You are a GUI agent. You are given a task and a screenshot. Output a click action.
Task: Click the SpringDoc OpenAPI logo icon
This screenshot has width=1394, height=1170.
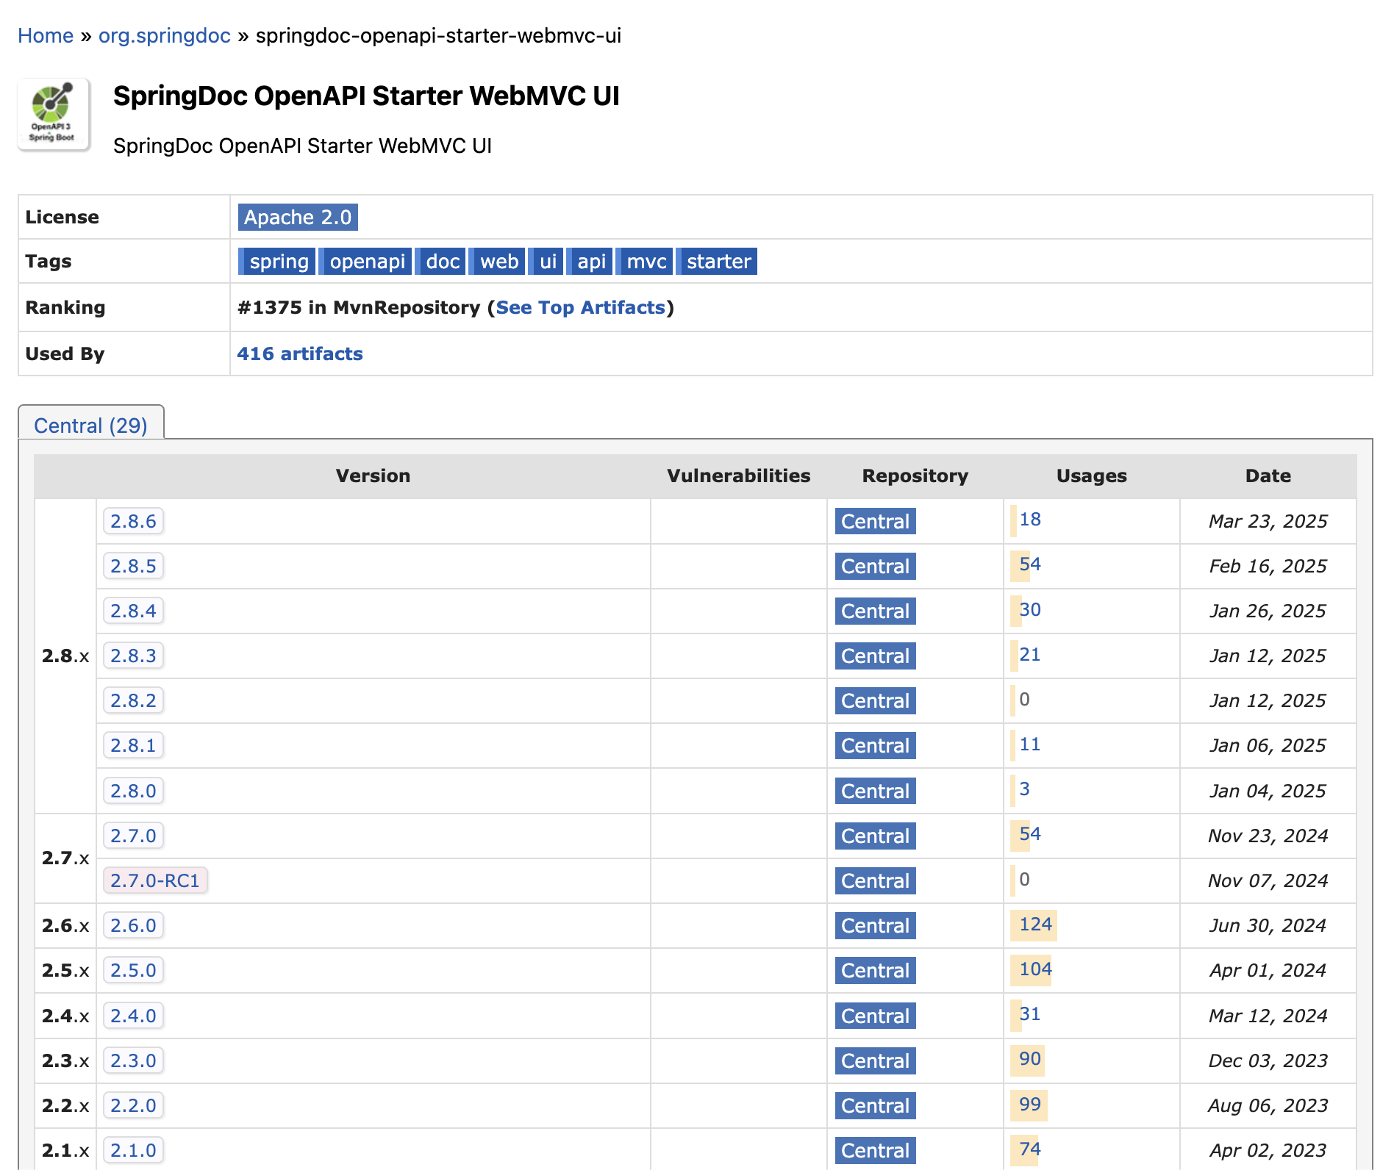tap(54, 114)
